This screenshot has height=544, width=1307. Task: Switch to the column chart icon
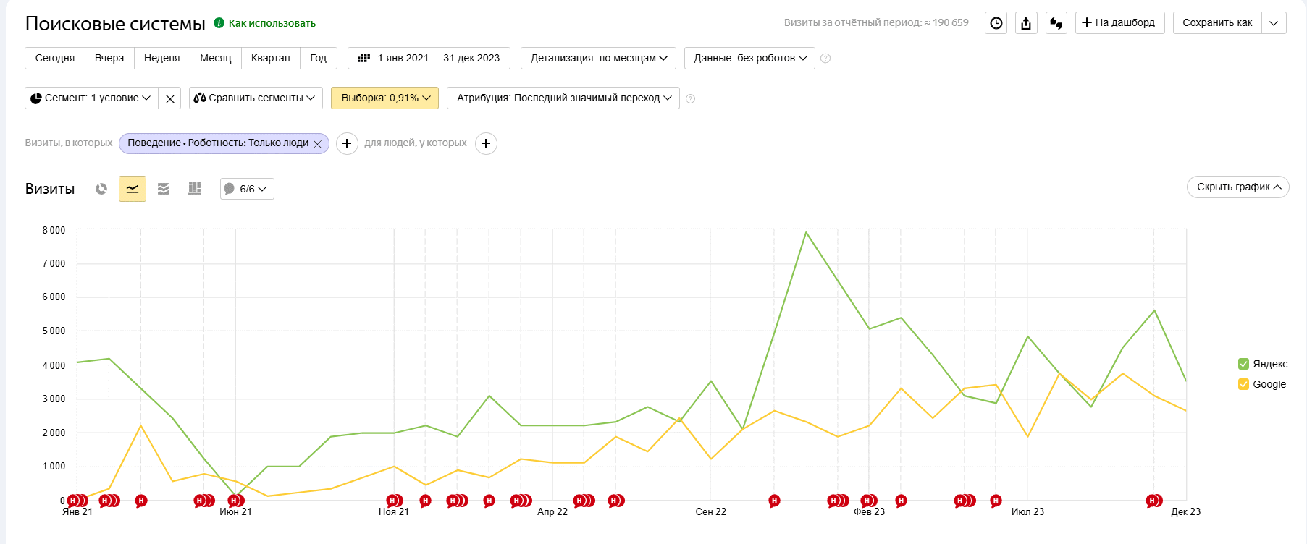(x=195, y=189)
